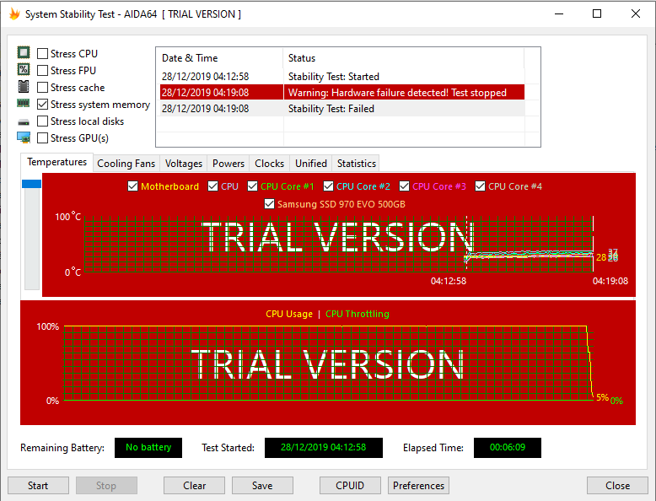The height and width of the screenshot is (501, 656).
Task: Click the Elapsed Time value 00:06:09
Action: [508, 447]
